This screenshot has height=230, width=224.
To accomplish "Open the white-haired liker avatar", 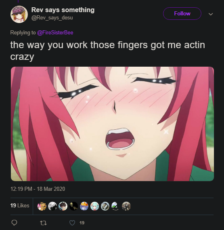I will click(52, 206).
